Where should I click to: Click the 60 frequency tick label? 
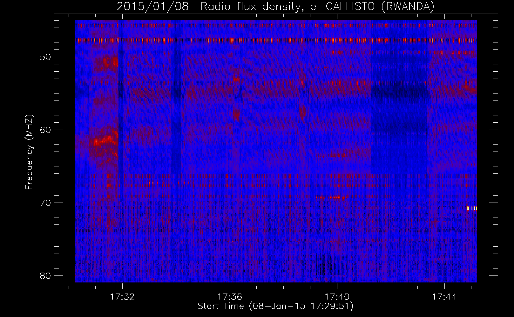point(45,130)
